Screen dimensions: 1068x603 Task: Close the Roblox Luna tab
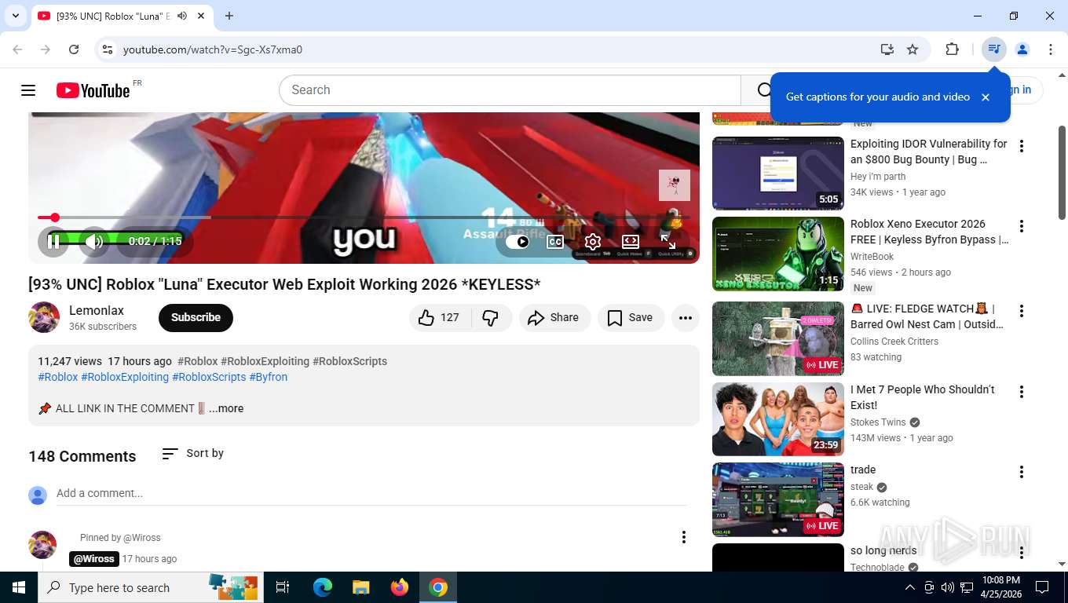202,16
